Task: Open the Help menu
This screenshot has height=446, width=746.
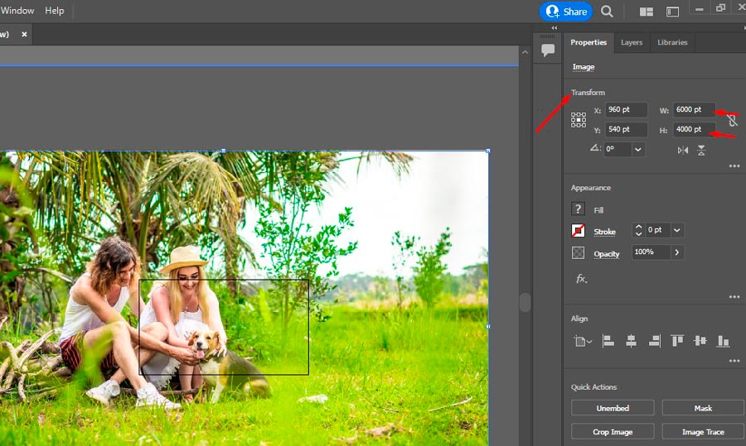Action: [54, 11]
